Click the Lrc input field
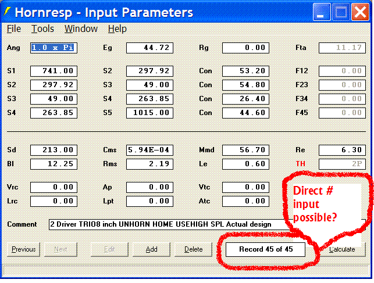374x283 pixels. coord(54,201)
